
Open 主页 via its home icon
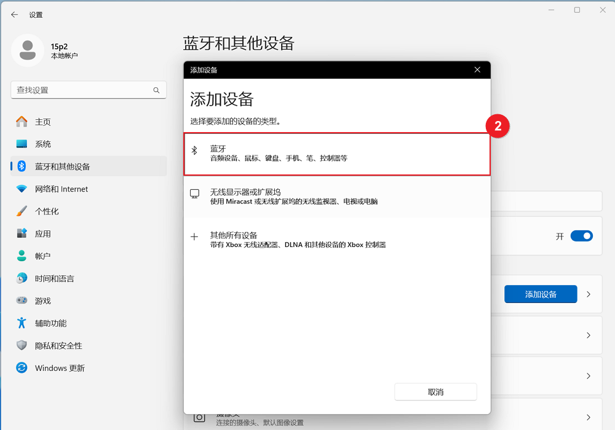coord(20,122)
